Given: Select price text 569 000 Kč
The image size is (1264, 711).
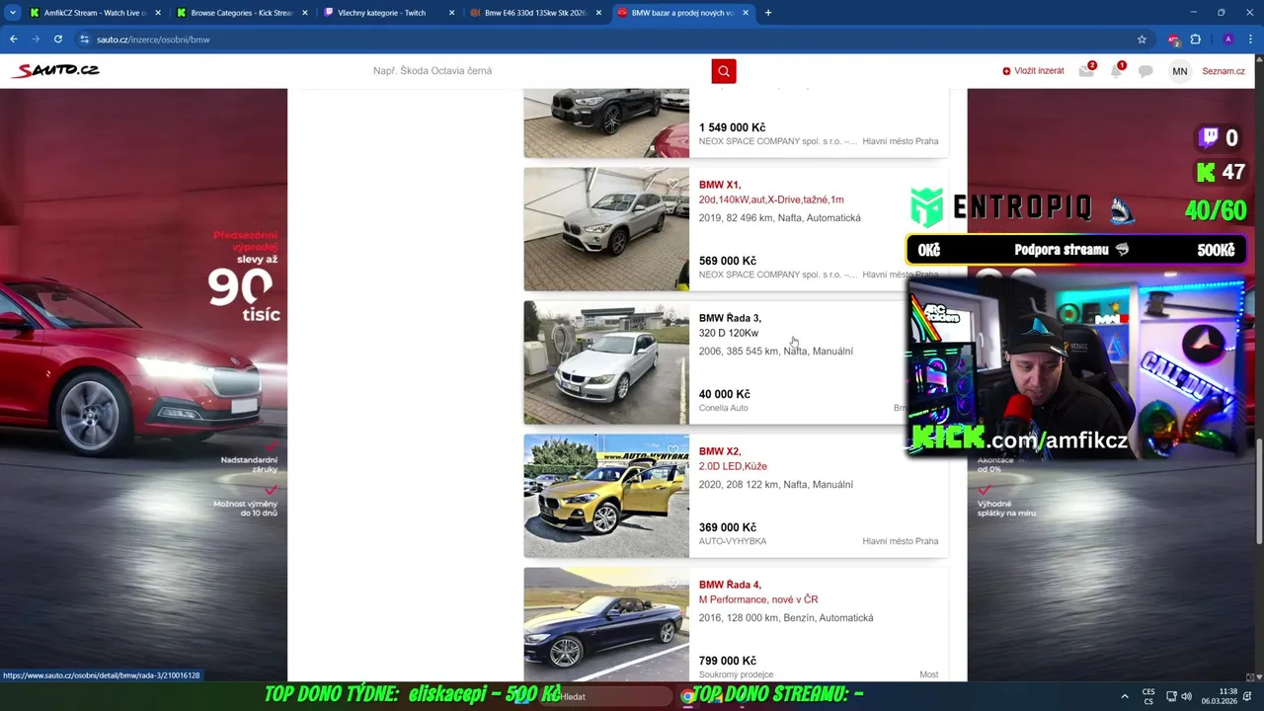Looking at the screenshot, I should click(x=727, y=261).
